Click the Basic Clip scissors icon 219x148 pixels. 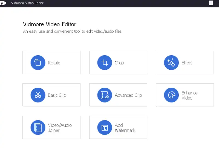pos(38,95)
